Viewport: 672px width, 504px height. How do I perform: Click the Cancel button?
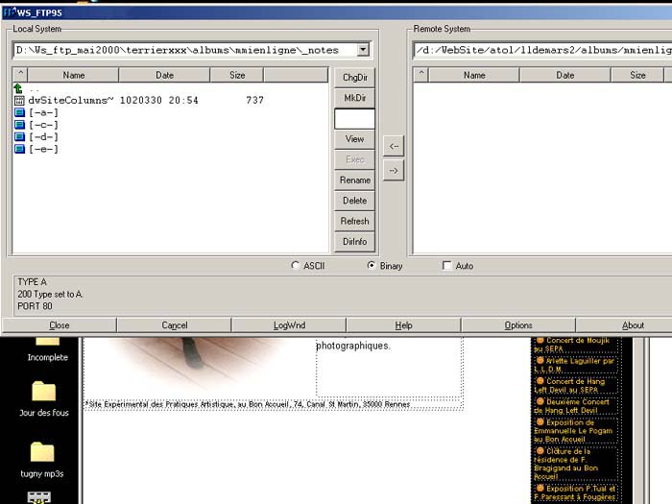[175, 325]
